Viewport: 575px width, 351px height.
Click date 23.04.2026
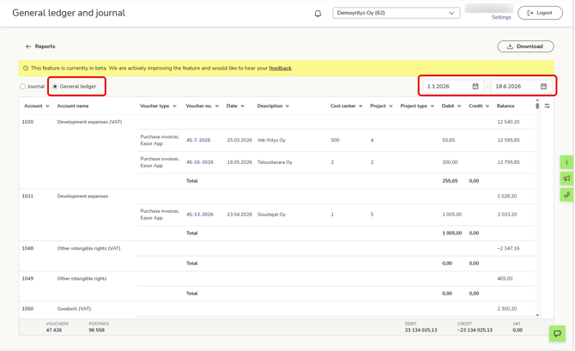[239, 215]
